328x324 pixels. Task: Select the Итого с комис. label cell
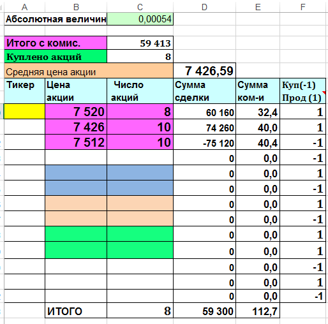(x=56, y=43)
